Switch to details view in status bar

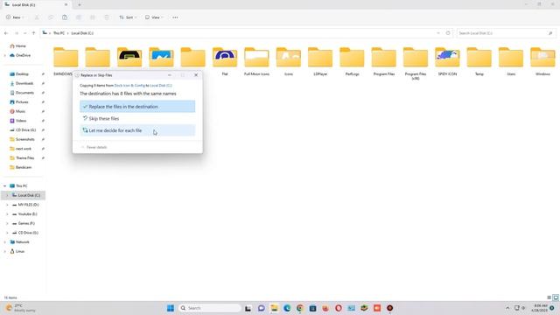549,297
